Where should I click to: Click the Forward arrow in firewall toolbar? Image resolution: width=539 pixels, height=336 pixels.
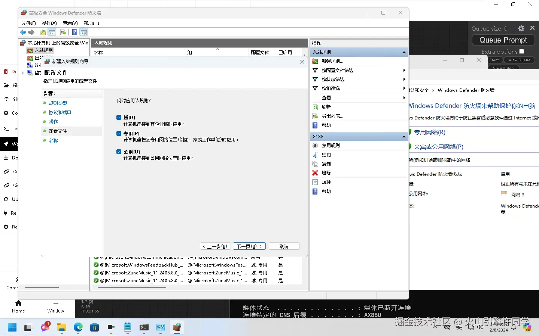click(31, 32)
